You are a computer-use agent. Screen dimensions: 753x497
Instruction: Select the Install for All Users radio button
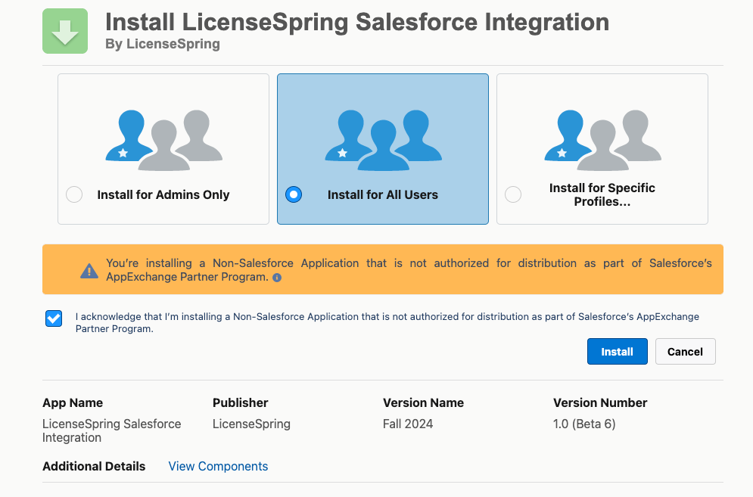point(294,194)
